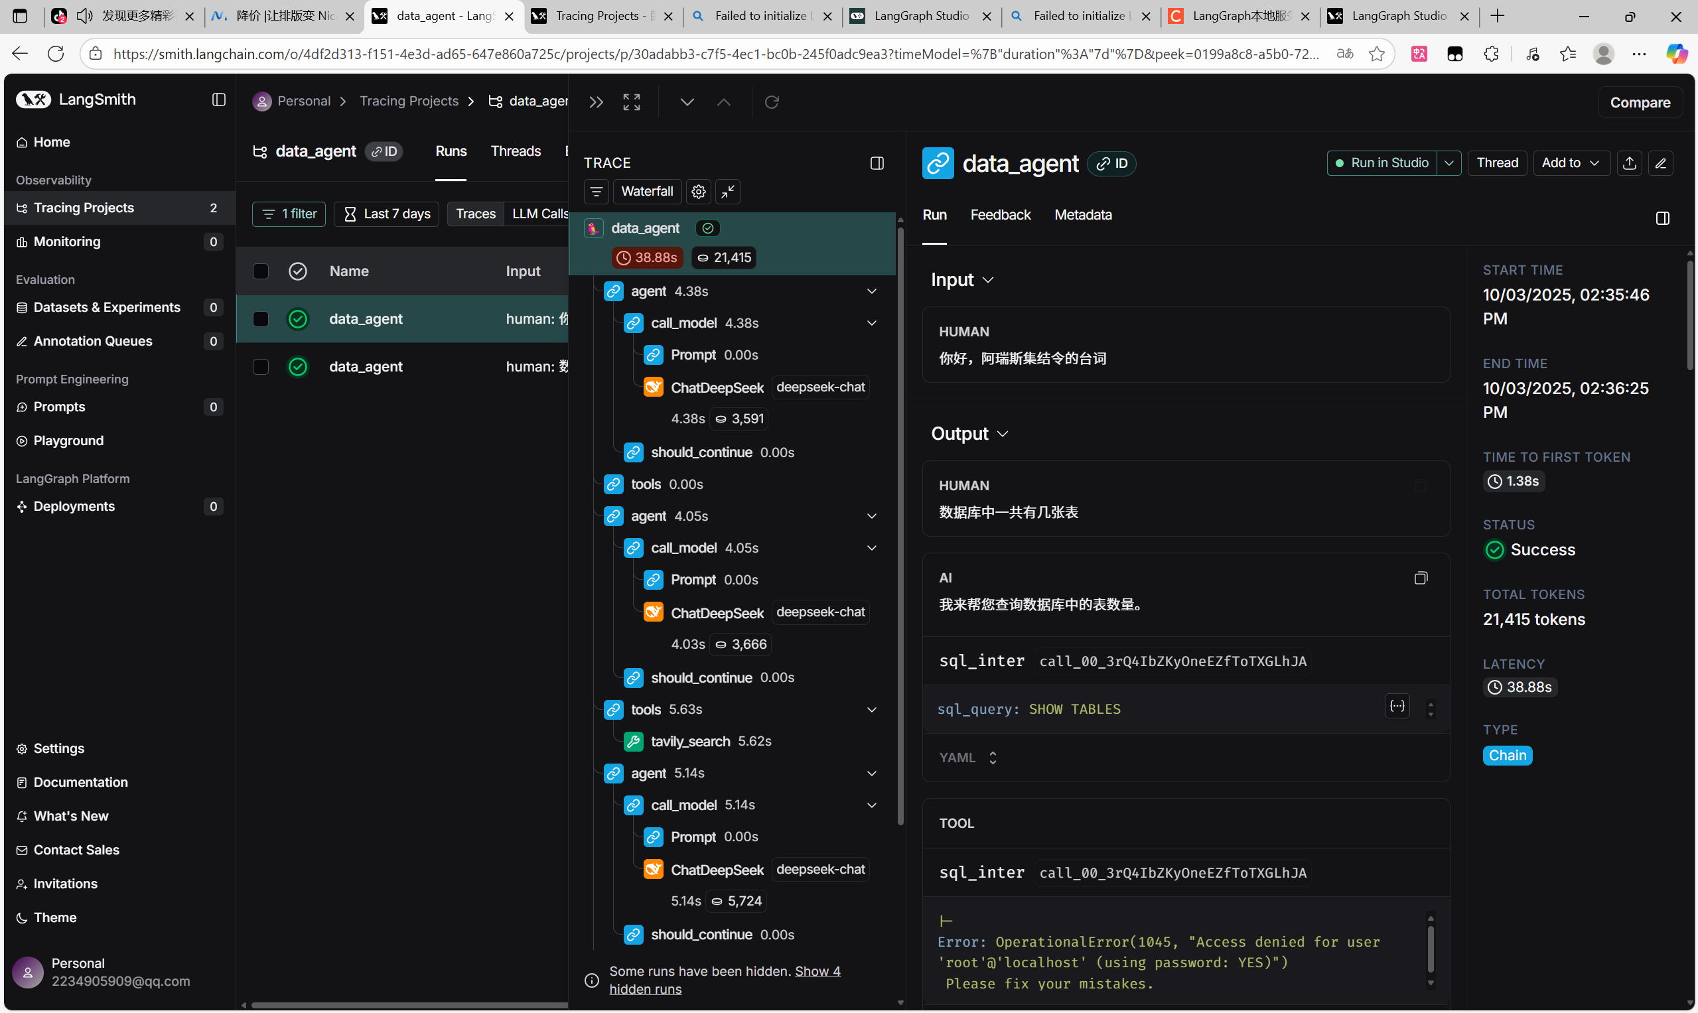Click the Compare button
The height and width of the screenshot is (1013, 1698).
click(x=1640, y=102)
